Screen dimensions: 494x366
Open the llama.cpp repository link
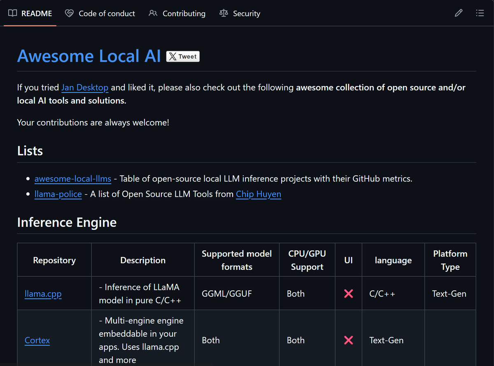click(x=43, y=294)
